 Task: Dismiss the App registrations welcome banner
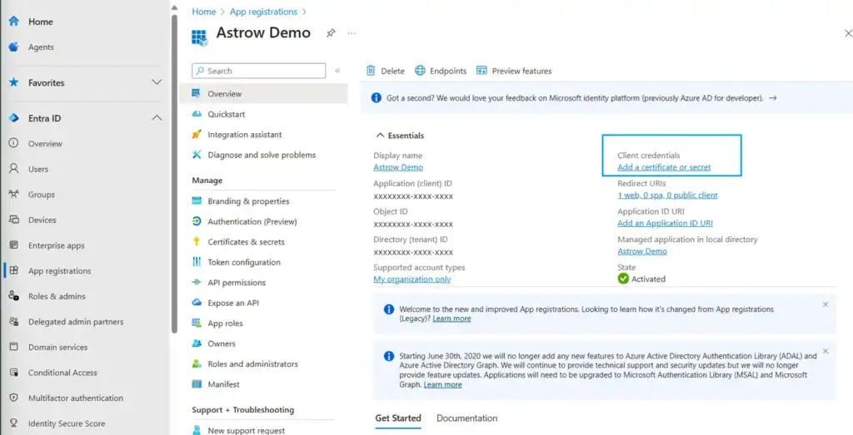826,304
